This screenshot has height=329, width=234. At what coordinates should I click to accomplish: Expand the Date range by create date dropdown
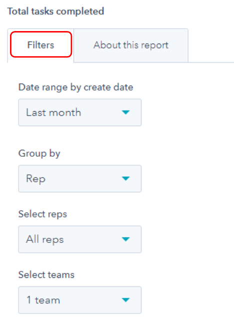click(80, 113)
